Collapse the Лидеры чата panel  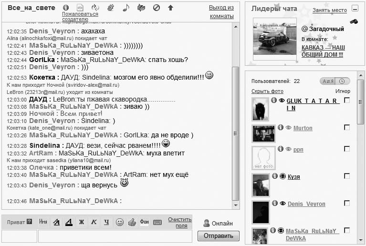(354, 8)
